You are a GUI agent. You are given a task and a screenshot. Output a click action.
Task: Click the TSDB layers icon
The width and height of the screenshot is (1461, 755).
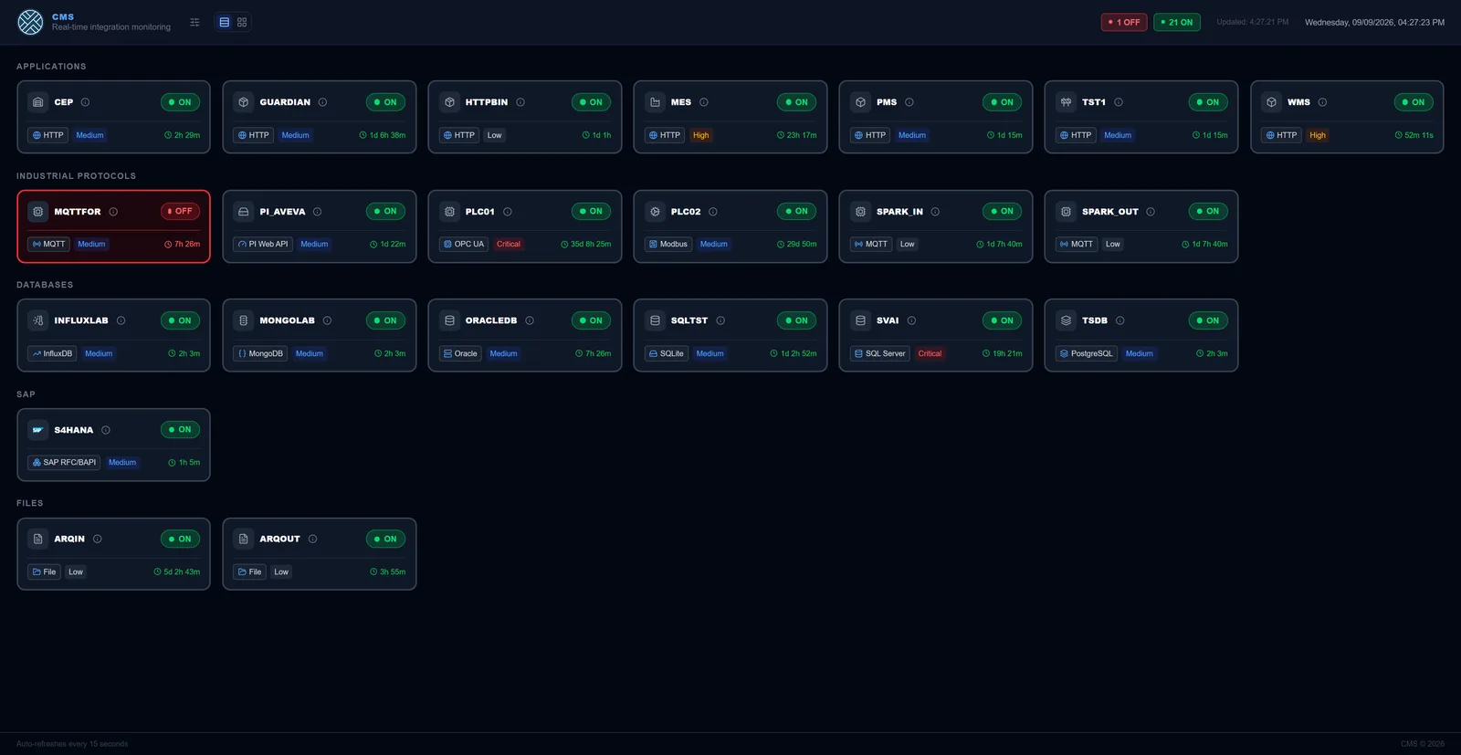tap(1066, 320)
